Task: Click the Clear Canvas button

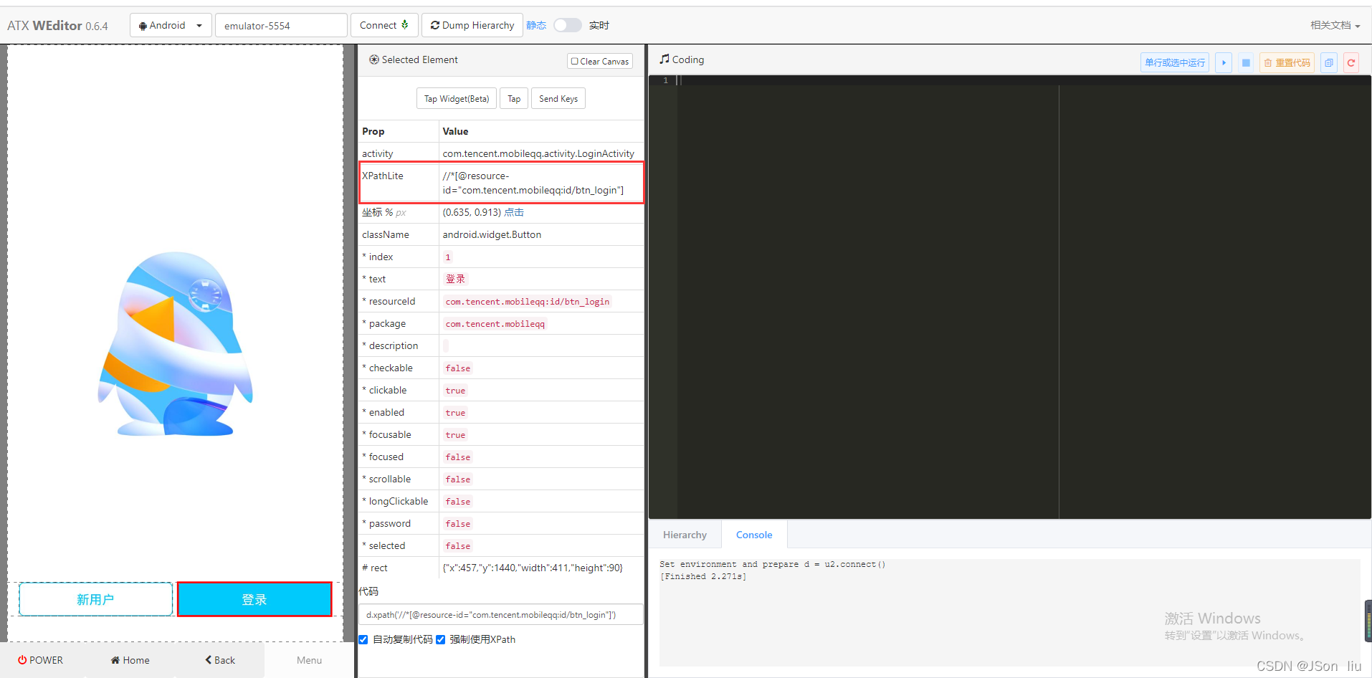Action: tap(600, 61)
